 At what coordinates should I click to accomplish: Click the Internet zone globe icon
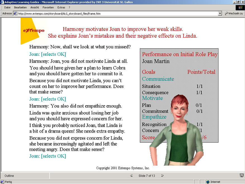(208, 182)
